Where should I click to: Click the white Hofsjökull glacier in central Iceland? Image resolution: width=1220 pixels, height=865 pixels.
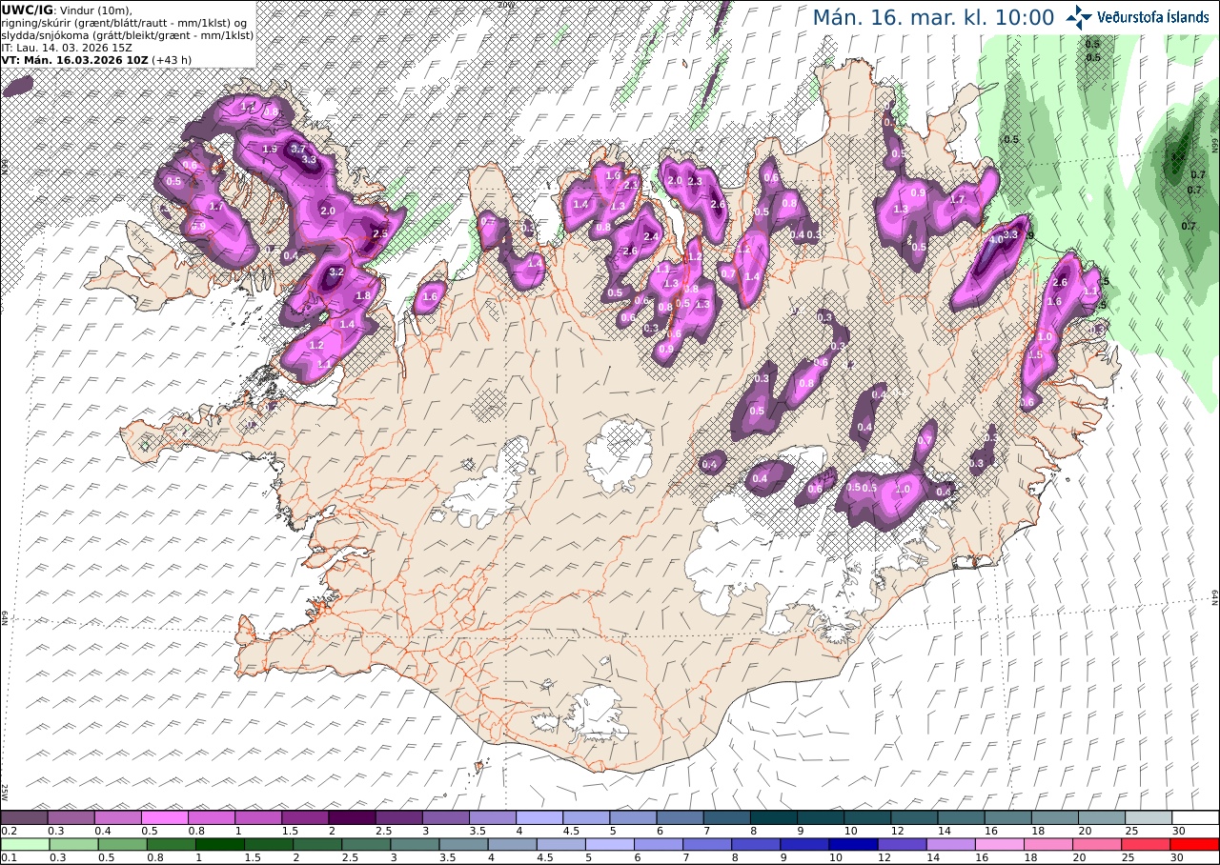click(619, 456)
